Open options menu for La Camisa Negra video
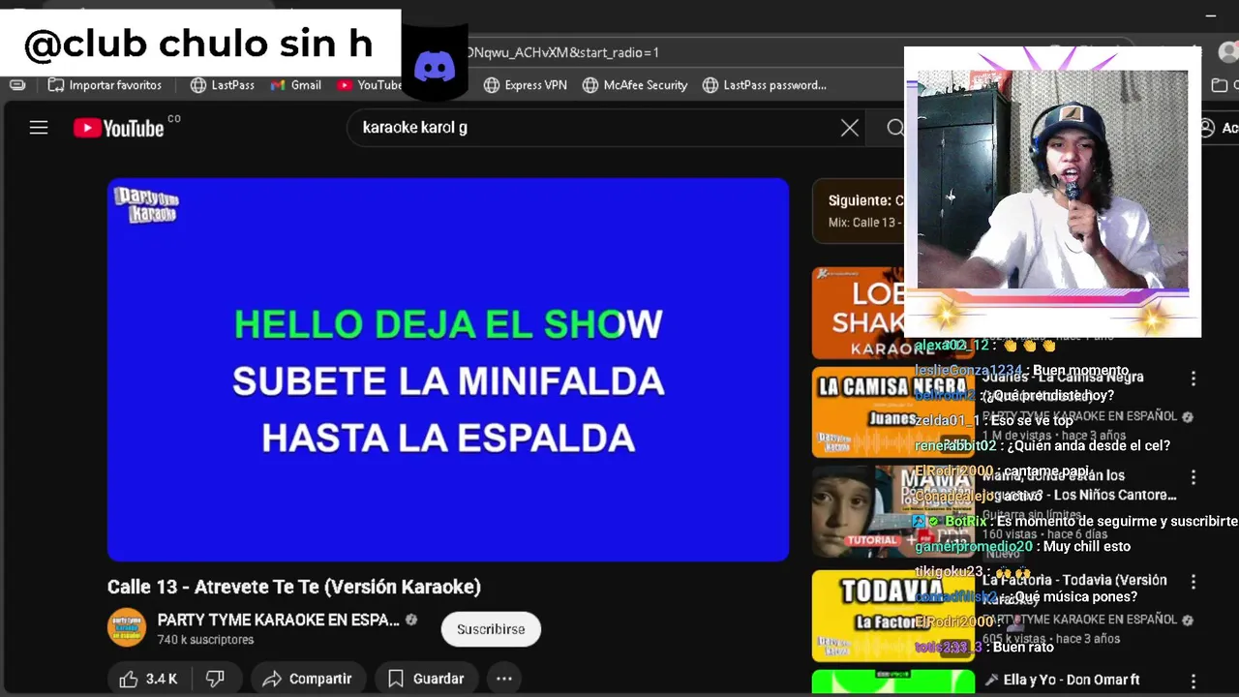The height and width of the screenshot is (697, 1239). click(x=1193, y=379)
